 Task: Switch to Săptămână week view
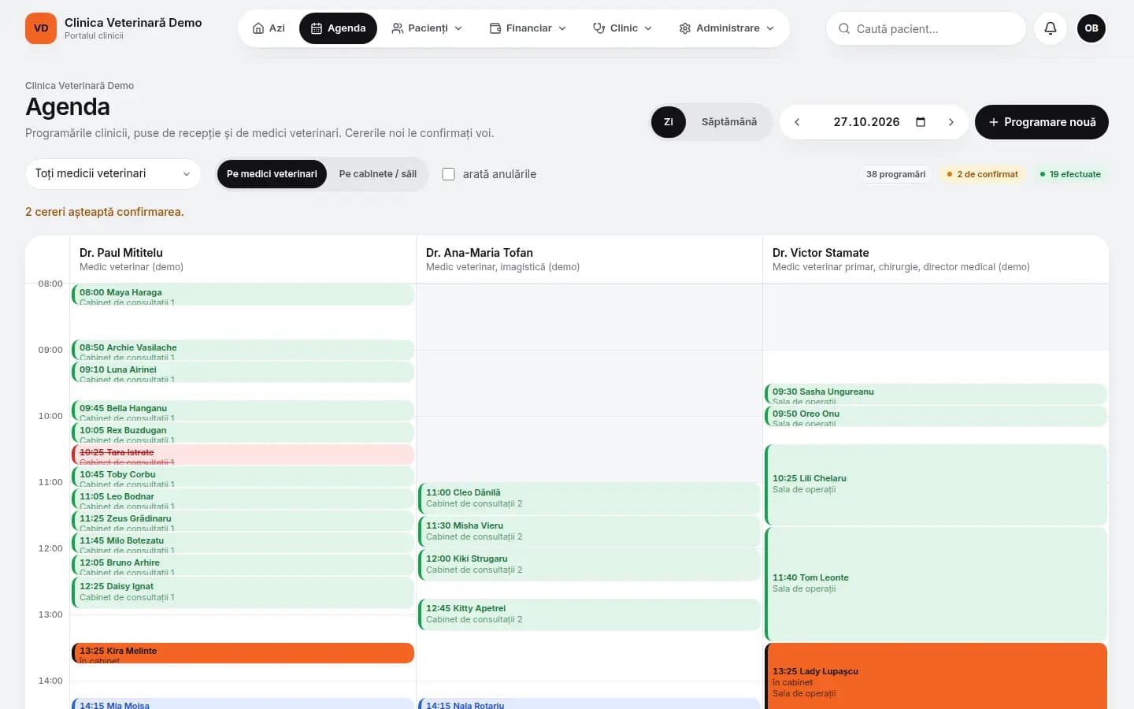(729, 122)
